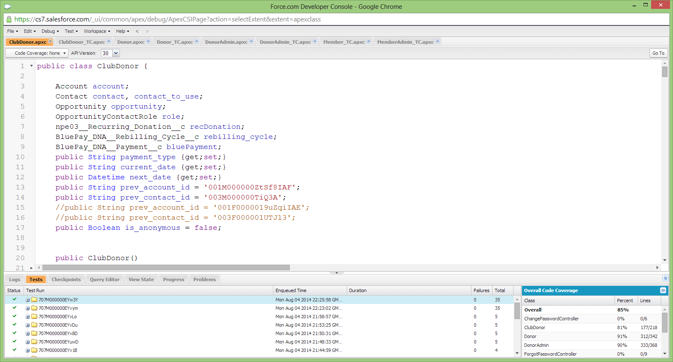Click the editor horizontal scrollbar thumb

(x=166, y=268)
